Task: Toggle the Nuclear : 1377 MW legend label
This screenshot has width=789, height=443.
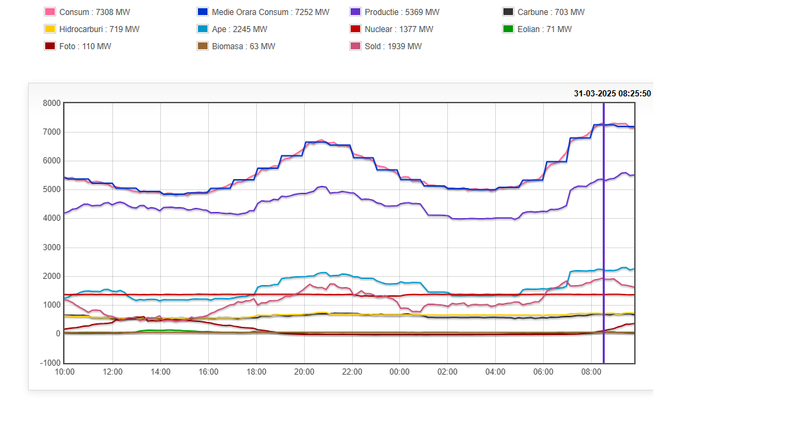Action: (399, 29)
